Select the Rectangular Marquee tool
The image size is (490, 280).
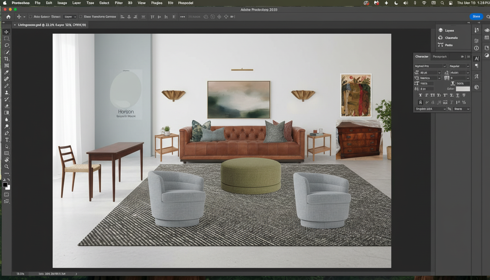pyautogui.click(x=7, y=39)
